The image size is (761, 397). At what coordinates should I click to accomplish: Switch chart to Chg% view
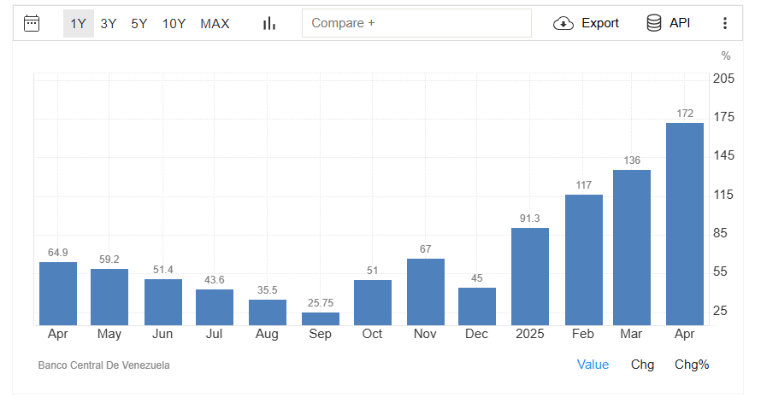click(x=692, y=365)
